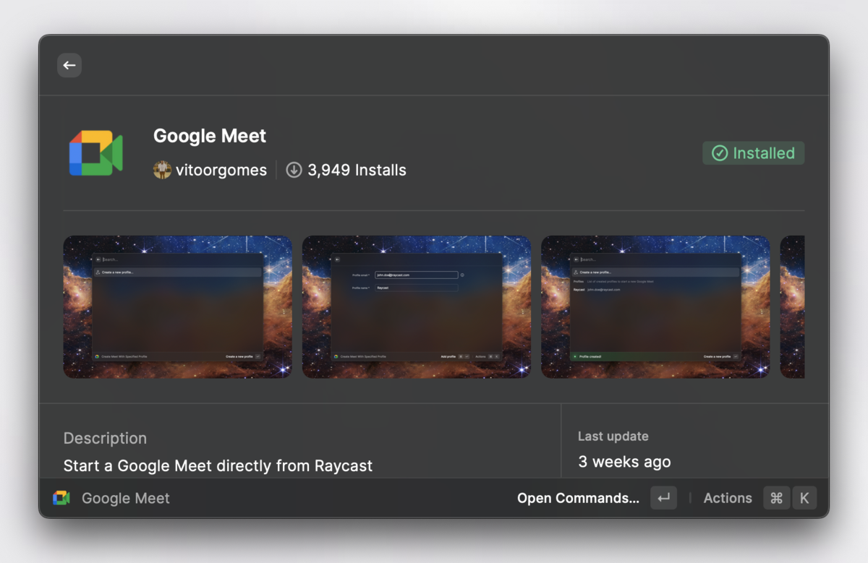868x563 pixels.
Task: Click small Google Meet icon in bottom bar
Action: (61, 498)
